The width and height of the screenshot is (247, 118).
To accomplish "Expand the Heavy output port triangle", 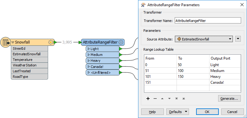I will pos(89,61).
